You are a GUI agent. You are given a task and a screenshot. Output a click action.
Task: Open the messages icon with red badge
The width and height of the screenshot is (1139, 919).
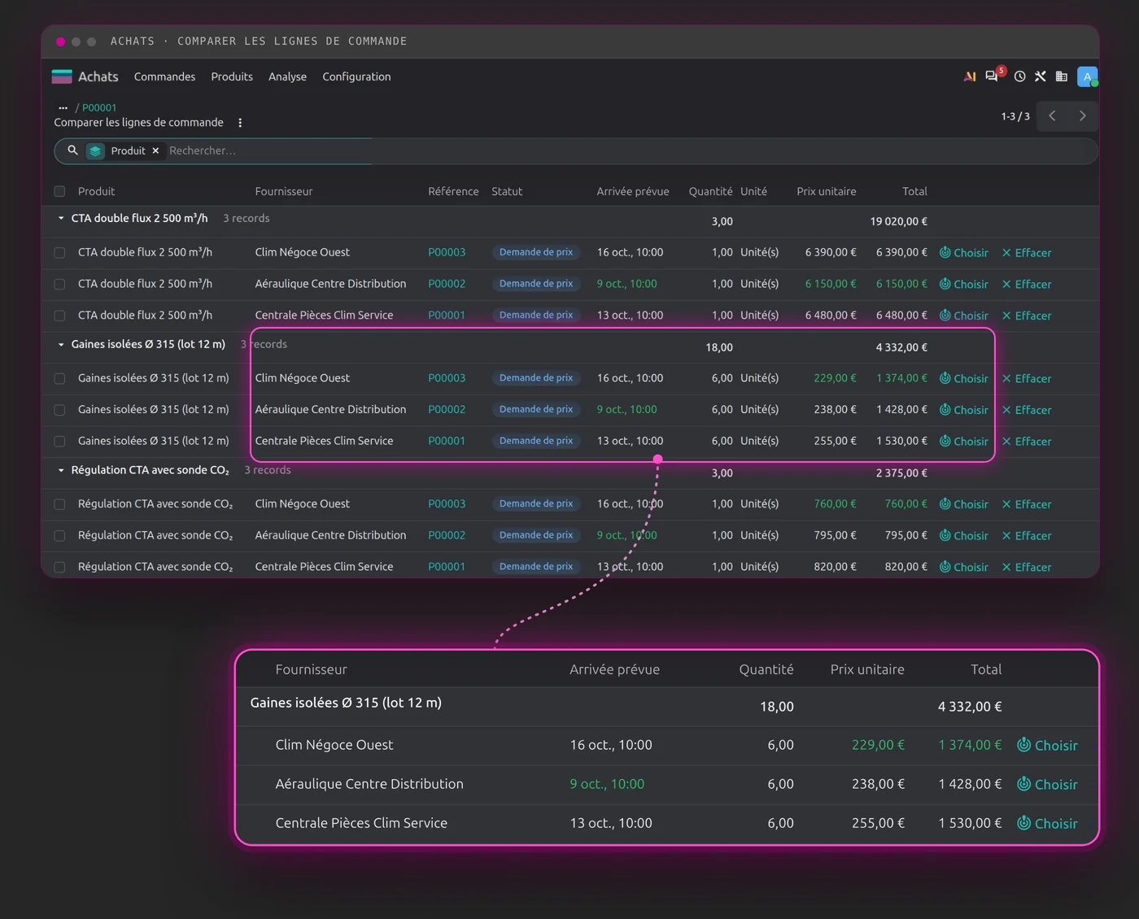coord(993,76)
